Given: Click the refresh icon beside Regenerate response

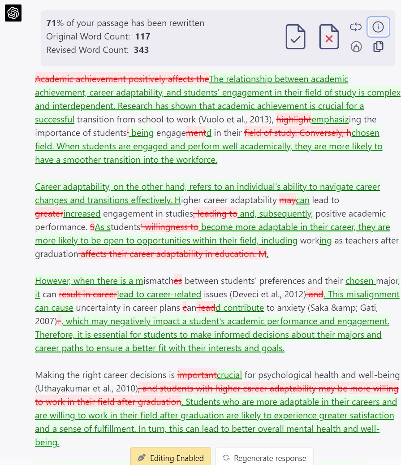Looking at the screenshot, I should (226, 458).
